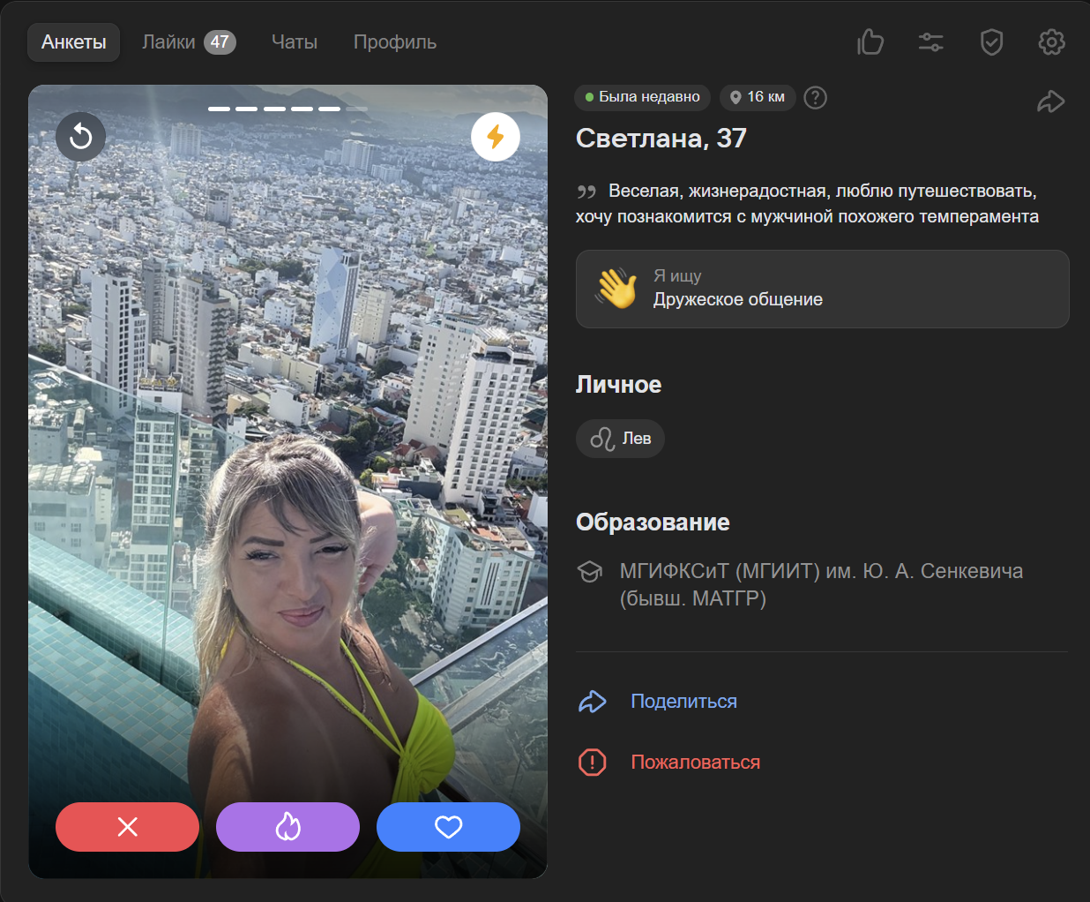Like profile with blue heart button
The width and height of the screenshot is (1090, 902).
448,827
